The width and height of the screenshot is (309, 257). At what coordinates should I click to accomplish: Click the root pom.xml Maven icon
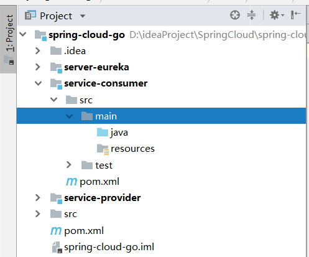point(56,231)
